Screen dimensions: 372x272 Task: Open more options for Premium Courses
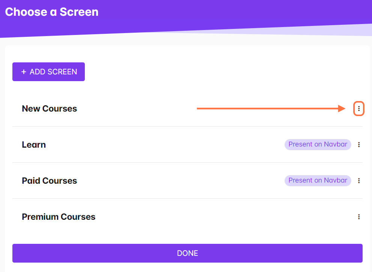(x=359, y=217)
